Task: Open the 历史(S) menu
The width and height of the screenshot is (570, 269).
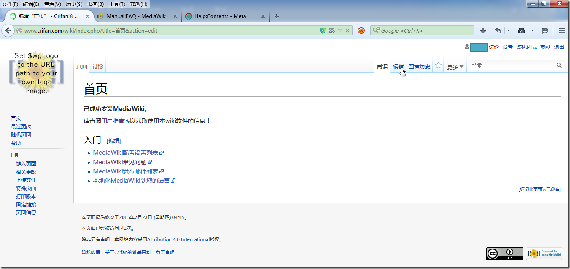Action: (x=74, y=4)
